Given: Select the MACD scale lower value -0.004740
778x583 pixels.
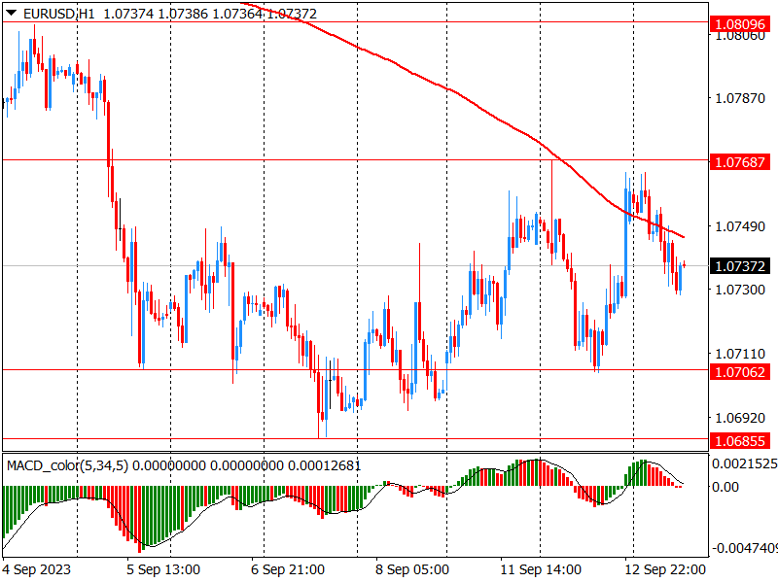Looking at the screenshot, I should [x=745, y=548].
